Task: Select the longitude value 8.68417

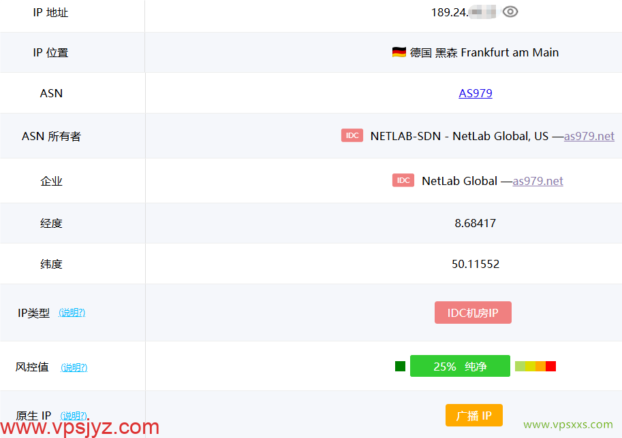Action: pyautogui.click(x=476, y=223)
